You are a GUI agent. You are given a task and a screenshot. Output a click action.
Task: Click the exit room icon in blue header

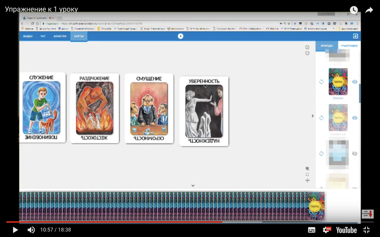point(355,36)
